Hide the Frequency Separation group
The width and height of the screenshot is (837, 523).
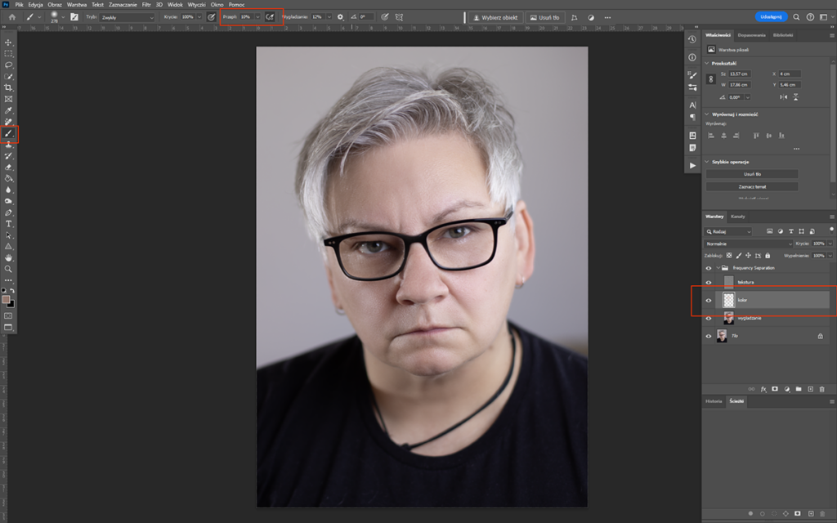[x=709, y=267]
